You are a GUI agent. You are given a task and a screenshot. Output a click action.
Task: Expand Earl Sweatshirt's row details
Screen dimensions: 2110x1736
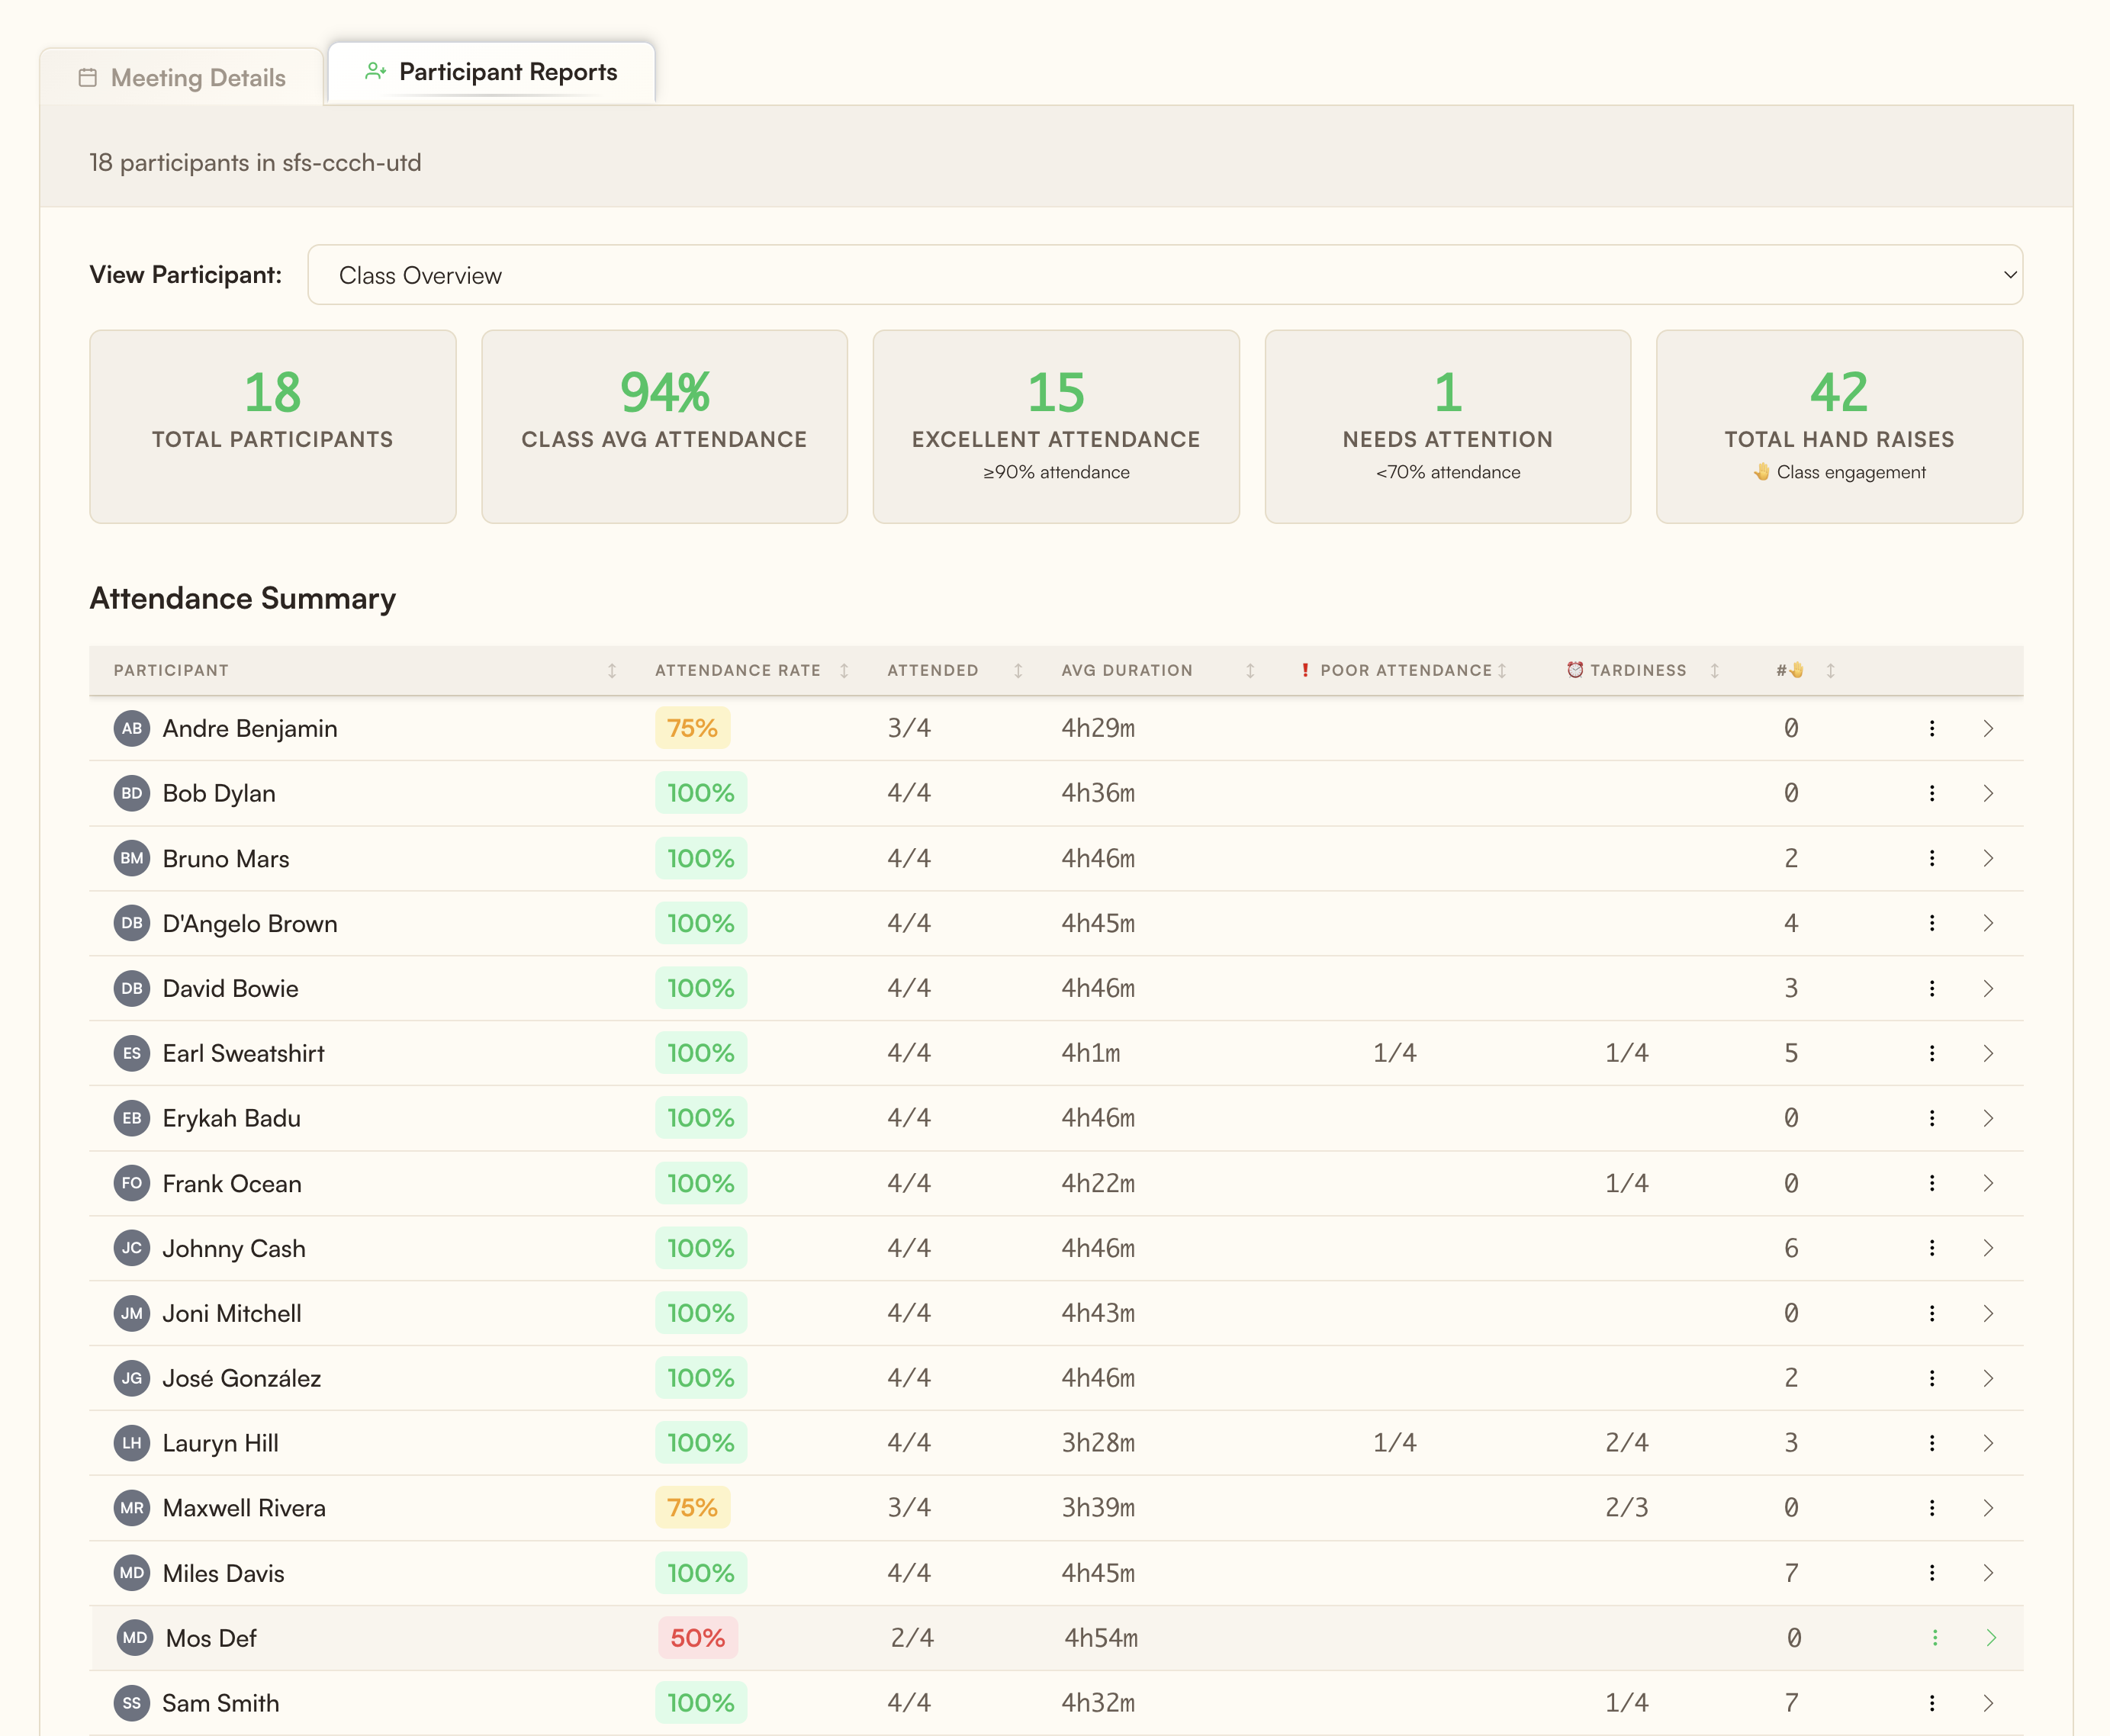coord(1989,1053)
